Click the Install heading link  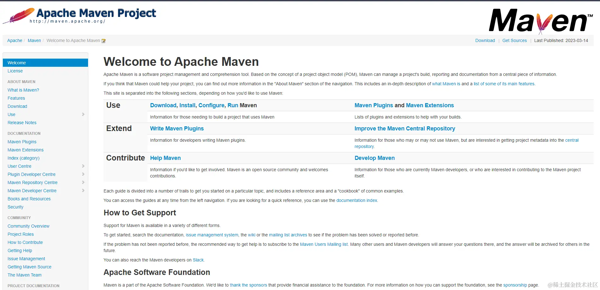187,105
